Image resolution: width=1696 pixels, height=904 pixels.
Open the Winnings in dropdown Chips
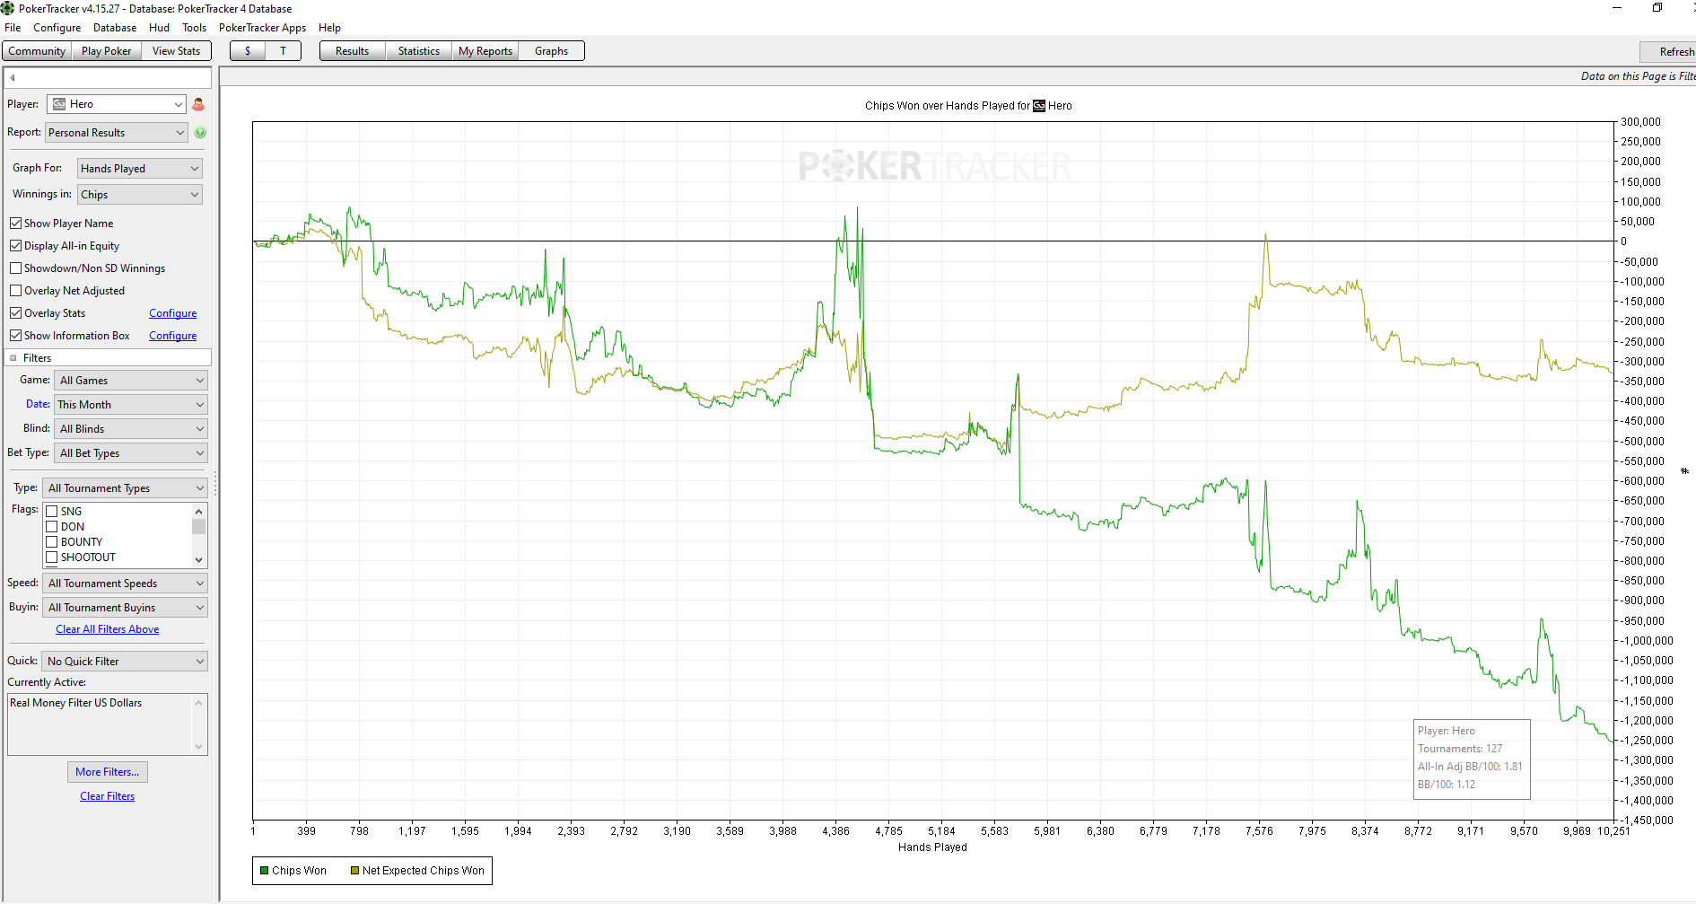(140, 195)
